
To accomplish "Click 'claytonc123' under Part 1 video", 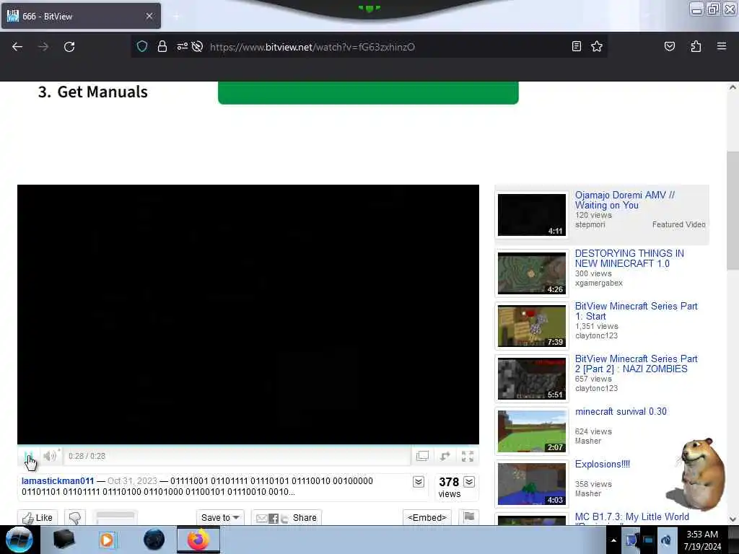I will 596,336.
